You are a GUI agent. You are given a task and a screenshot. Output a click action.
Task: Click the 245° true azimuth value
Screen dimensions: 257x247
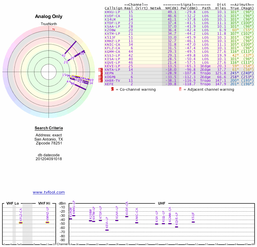[x=235, y=73]
